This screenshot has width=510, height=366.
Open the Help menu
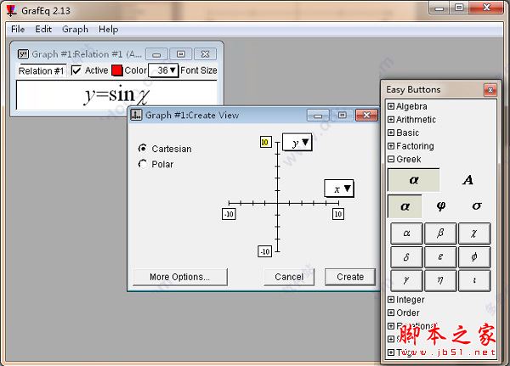click(x=108, y=29)
